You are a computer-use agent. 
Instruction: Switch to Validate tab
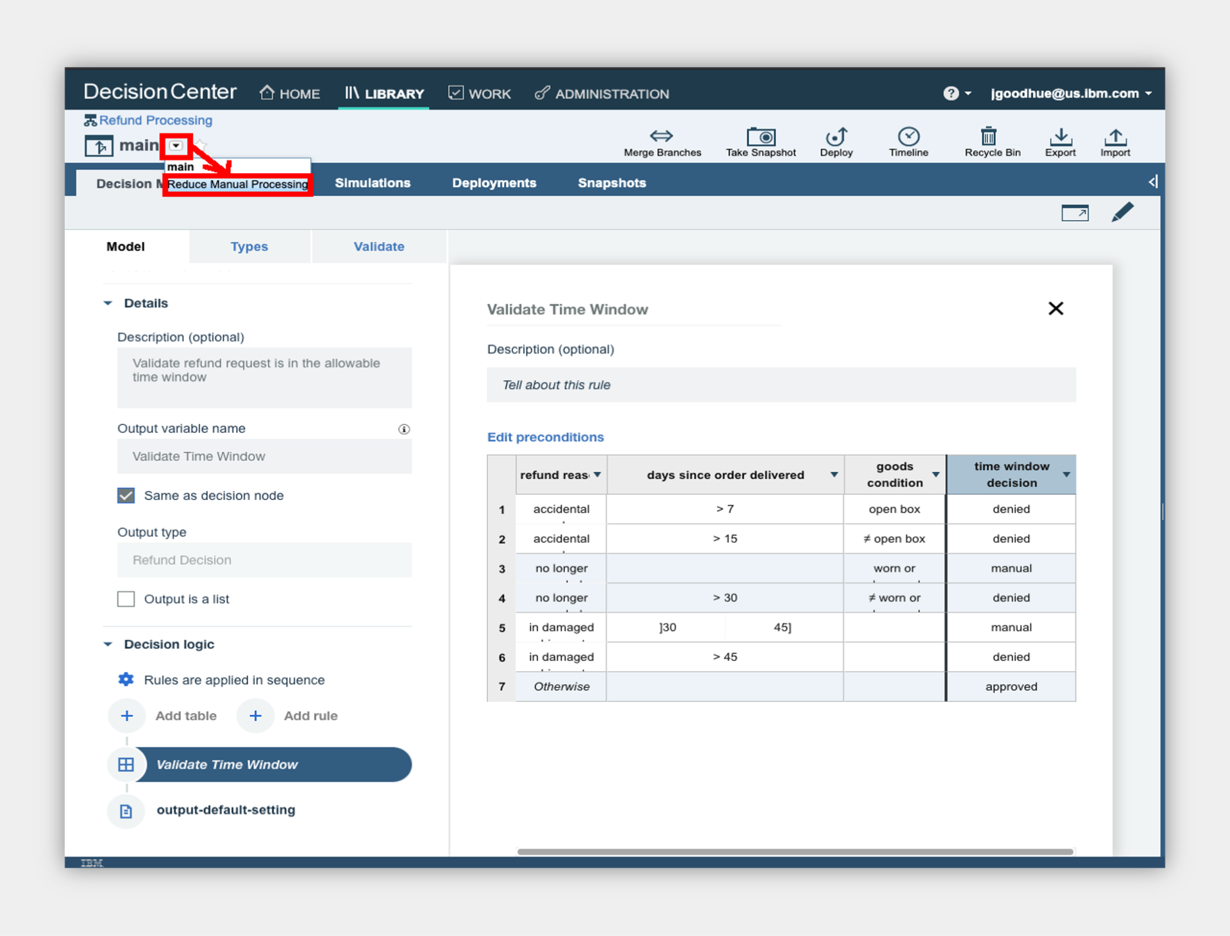click(379, 247)
